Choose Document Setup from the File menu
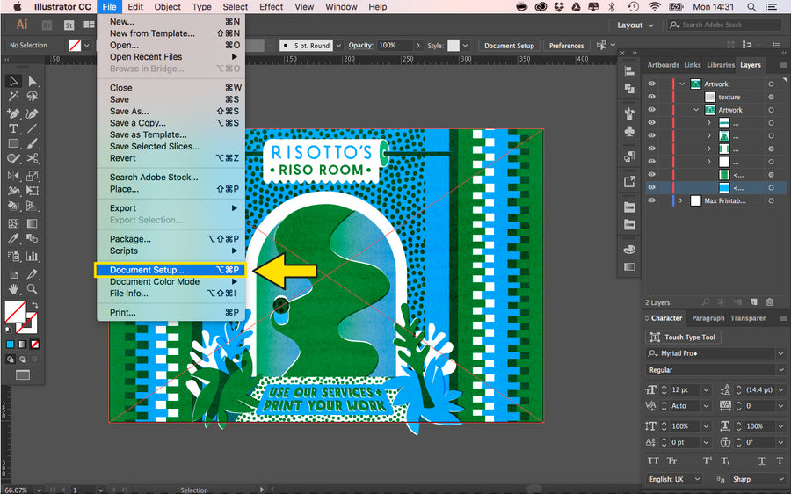Viewport: 791px width, 494px height. (x=147, y=270)
